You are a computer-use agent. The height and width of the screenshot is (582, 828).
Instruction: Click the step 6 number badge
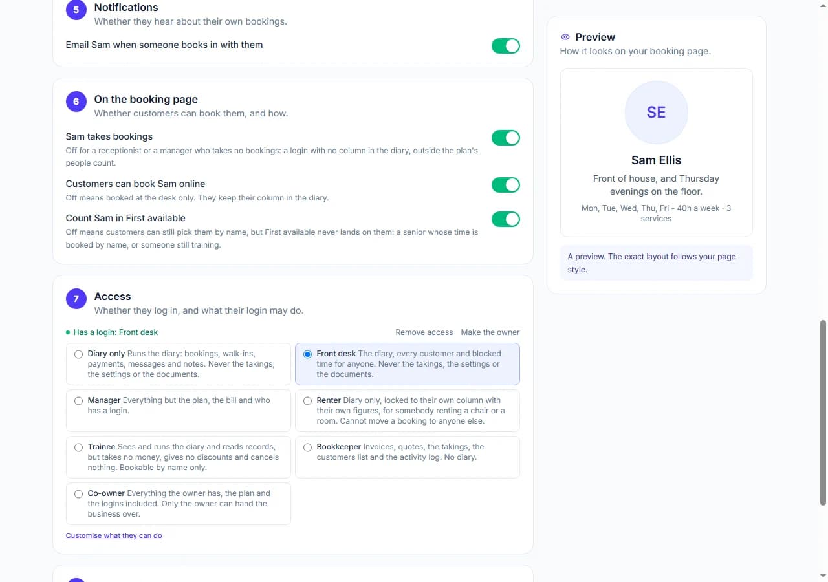pos(76,102)
